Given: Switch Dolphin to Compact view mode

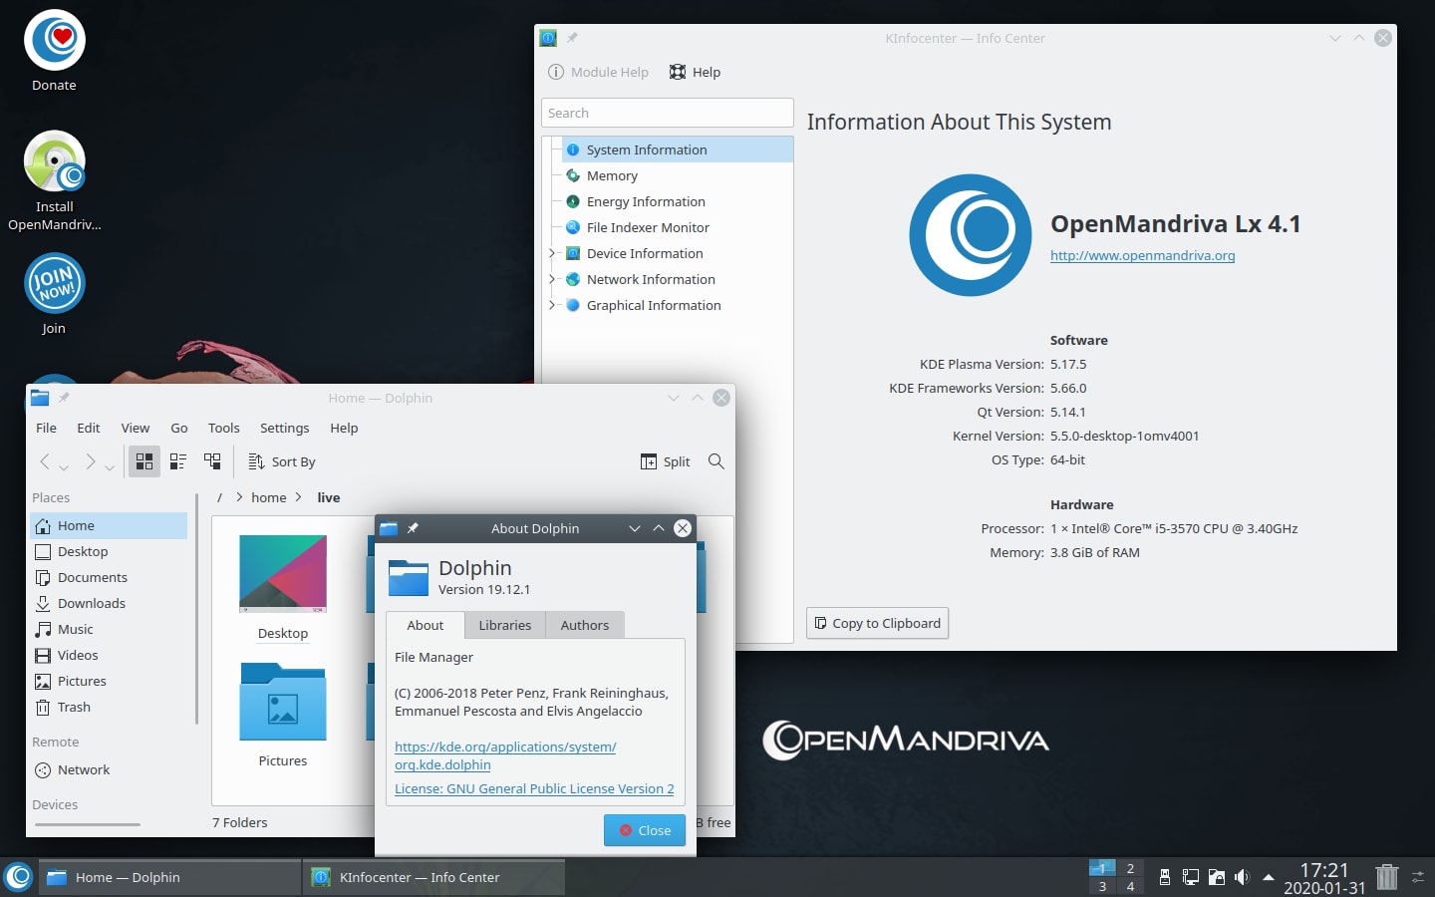Looking at the screenshot, I should tap(178, 461).
